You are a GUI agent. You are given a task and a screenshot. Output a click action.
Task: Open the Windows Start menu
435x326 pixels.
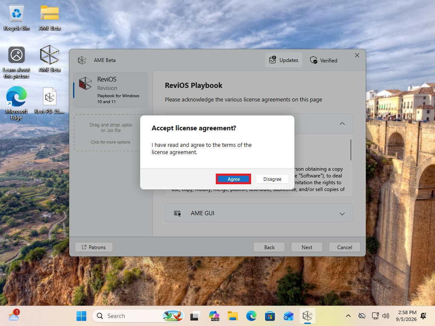(81, 316)
